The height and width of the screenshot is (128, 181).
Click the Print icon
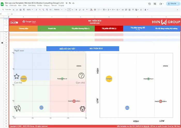[x=20, y=10]
